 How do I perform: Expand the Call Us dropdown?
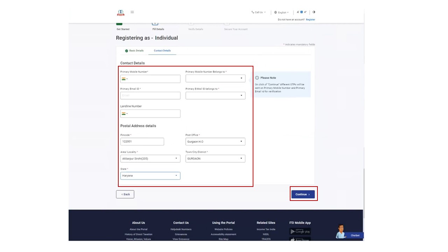259,12
